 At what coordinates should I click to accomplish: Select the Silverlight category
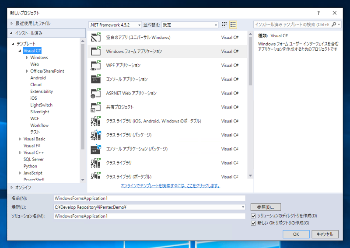point(40,112)
